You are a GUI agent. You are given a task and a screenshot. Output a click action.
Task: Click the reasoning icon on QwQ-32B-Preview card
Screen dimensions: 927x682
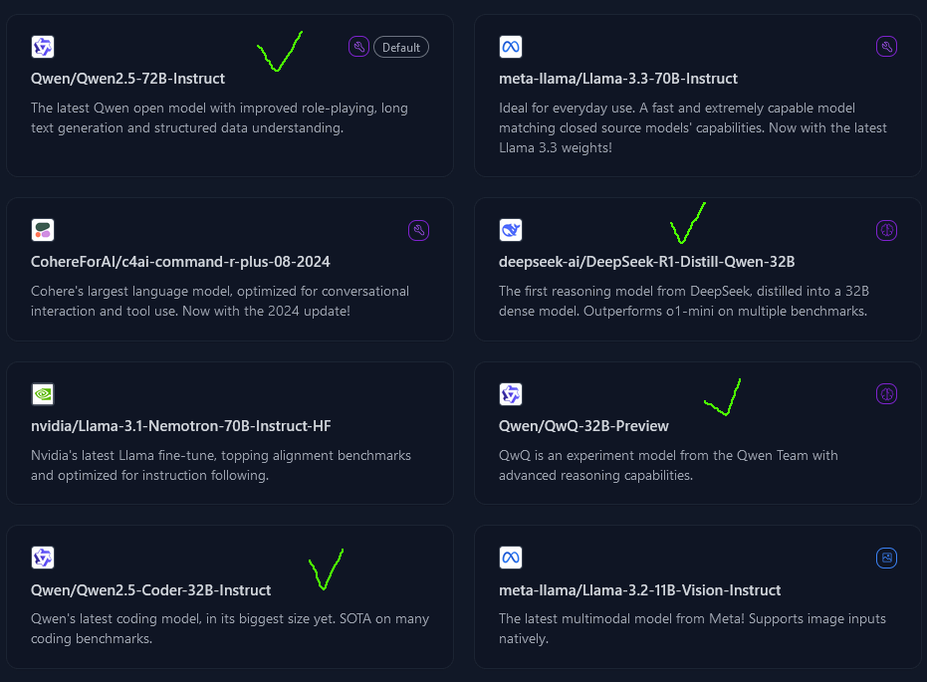pyautogui.click(x=886, y=394)
